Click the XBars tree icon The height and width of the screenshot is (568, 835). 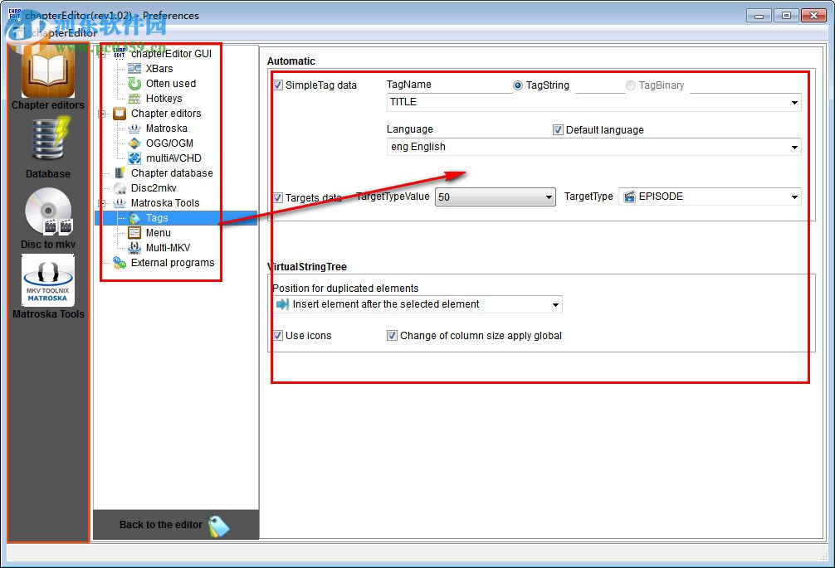(x=134, y=69)
